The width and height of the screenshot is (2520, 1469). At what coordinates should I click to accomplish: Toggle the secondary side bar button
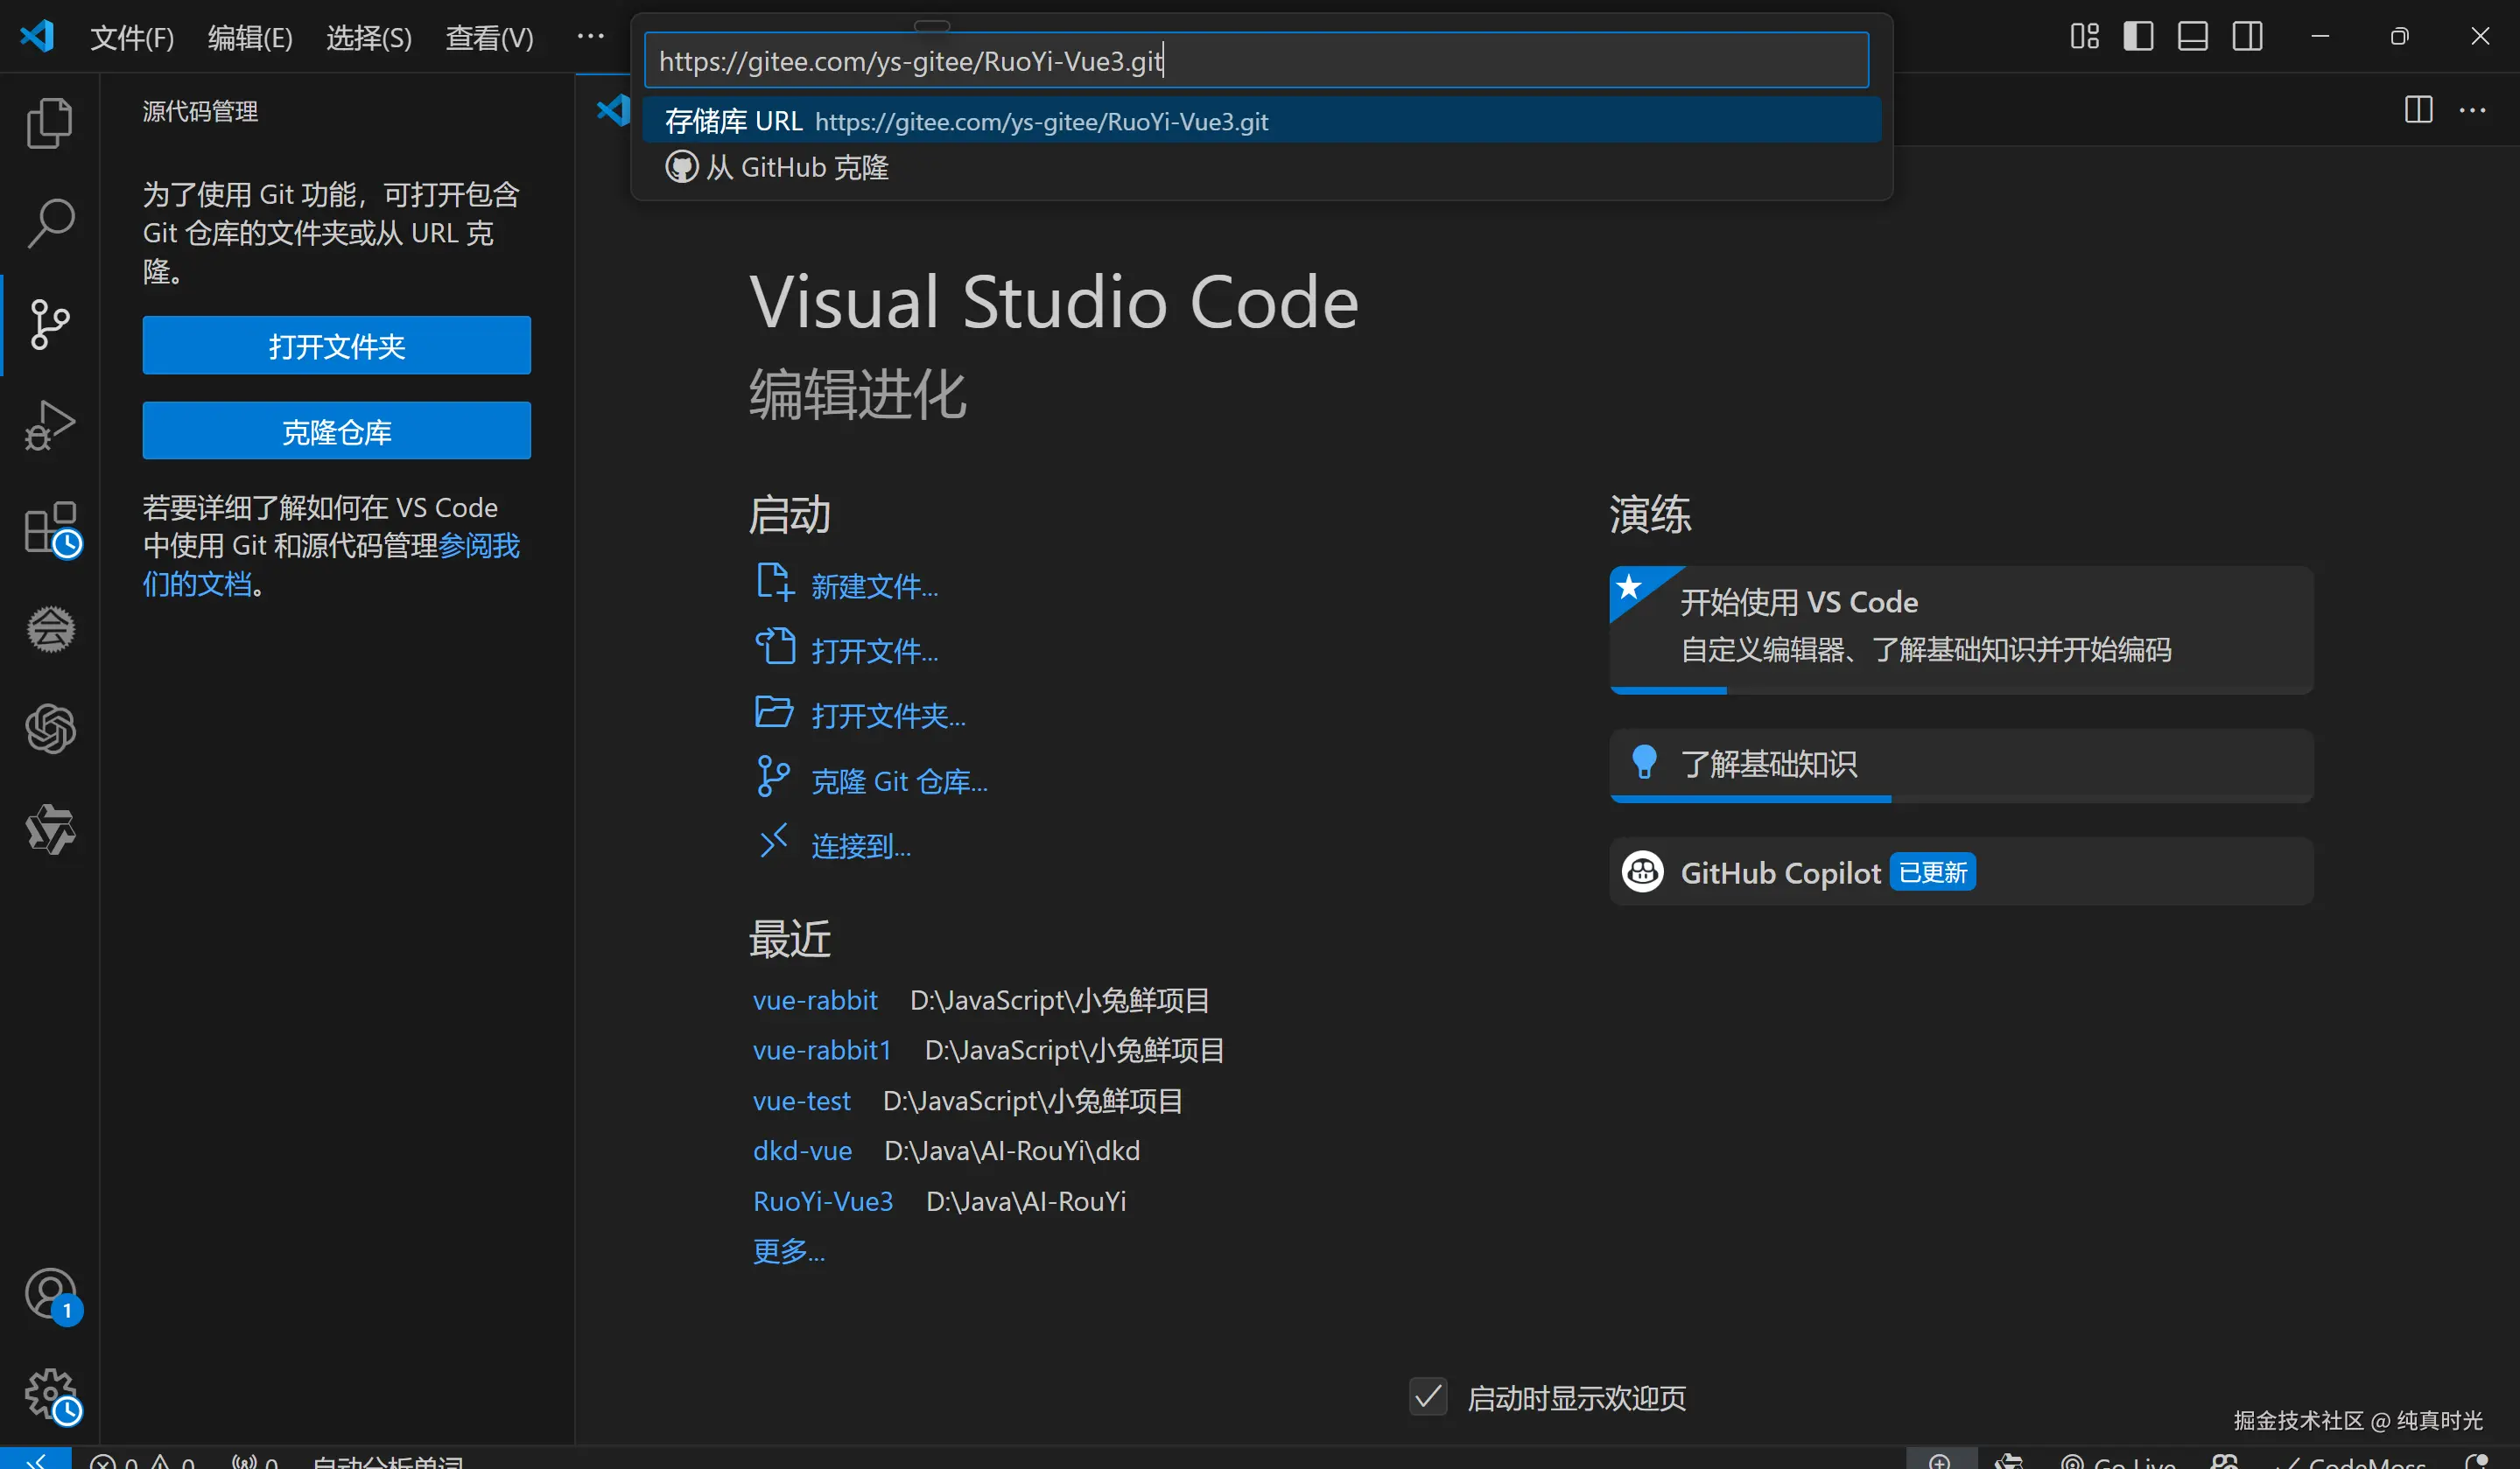[x=2247, y=37]
